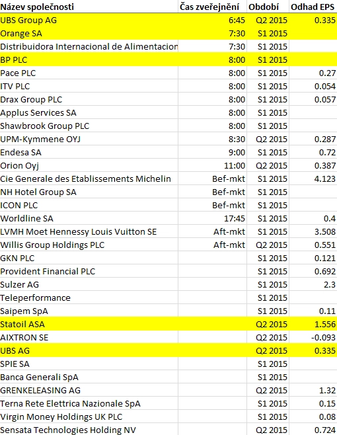The image size is (337, 435).
Task: Select the UBS AG company cell
Action: tap(89, 350)
